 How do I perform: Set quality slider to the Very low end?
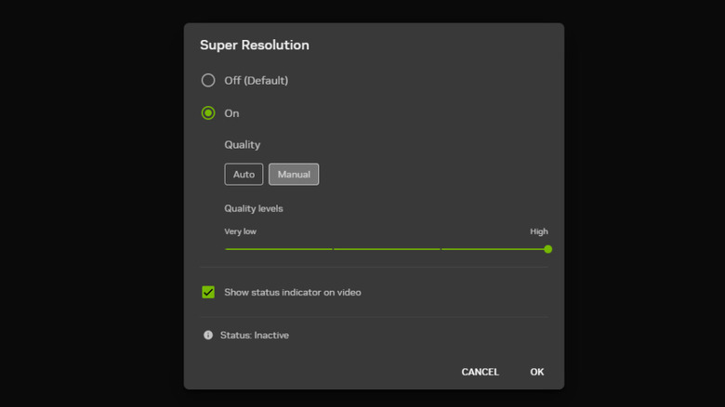click(226, 249)
